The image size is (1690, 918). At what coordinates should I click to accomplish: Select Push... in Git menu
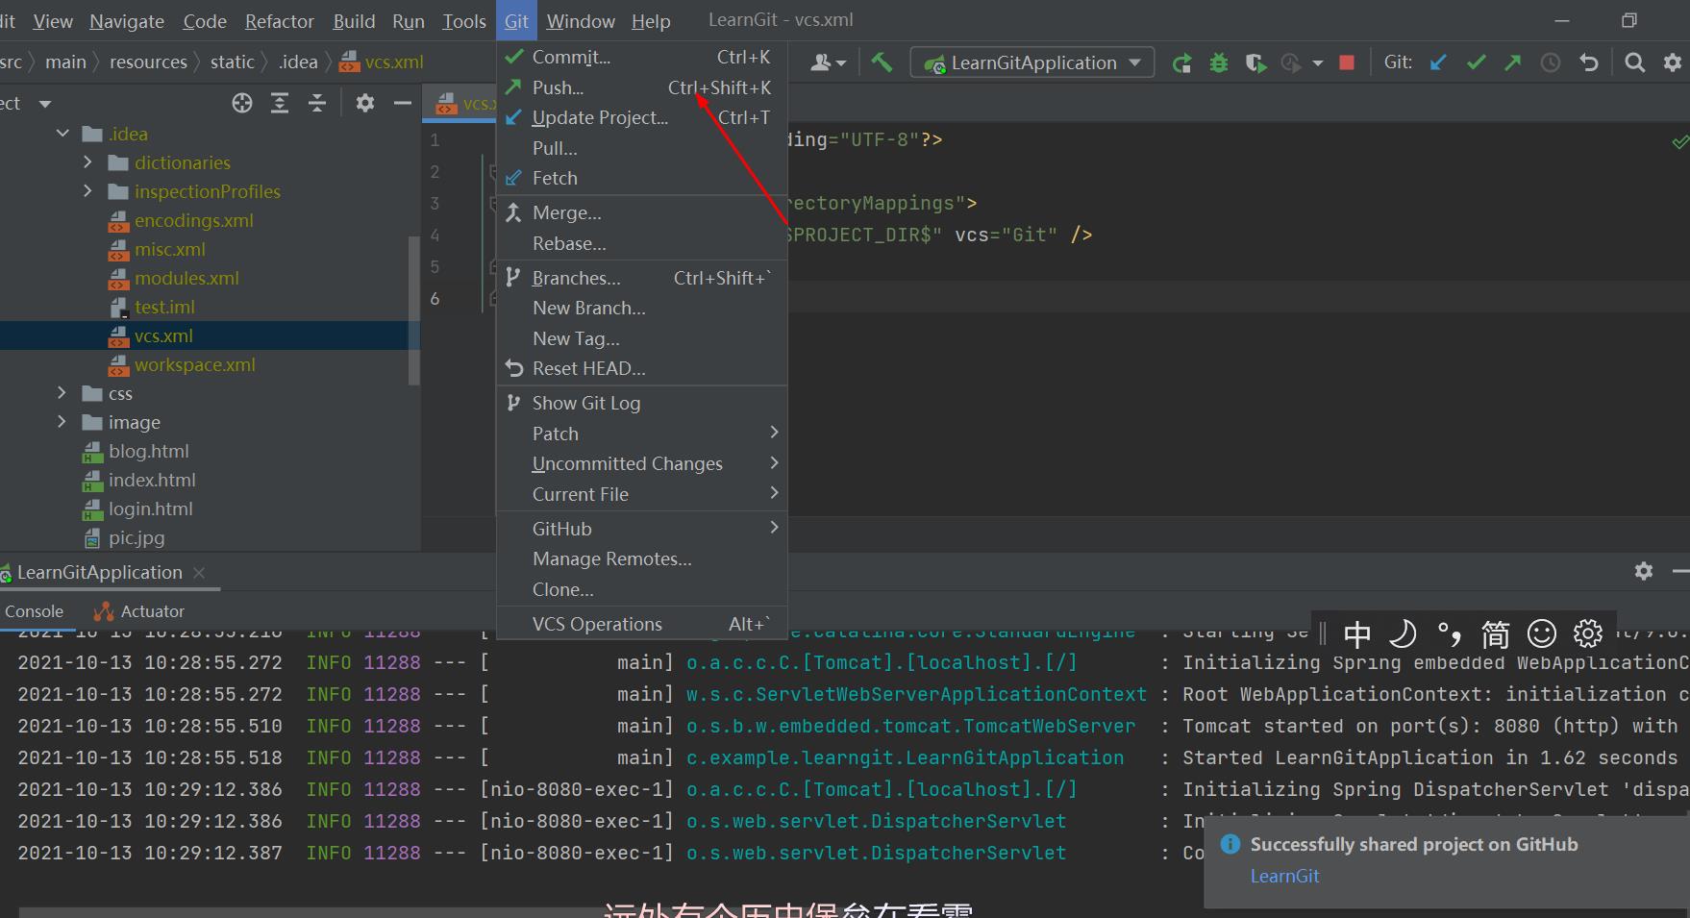642,87
